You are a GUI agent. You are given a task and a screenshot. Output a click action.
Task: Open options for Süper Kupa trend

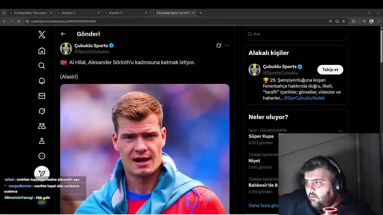(x=341, y=131)
